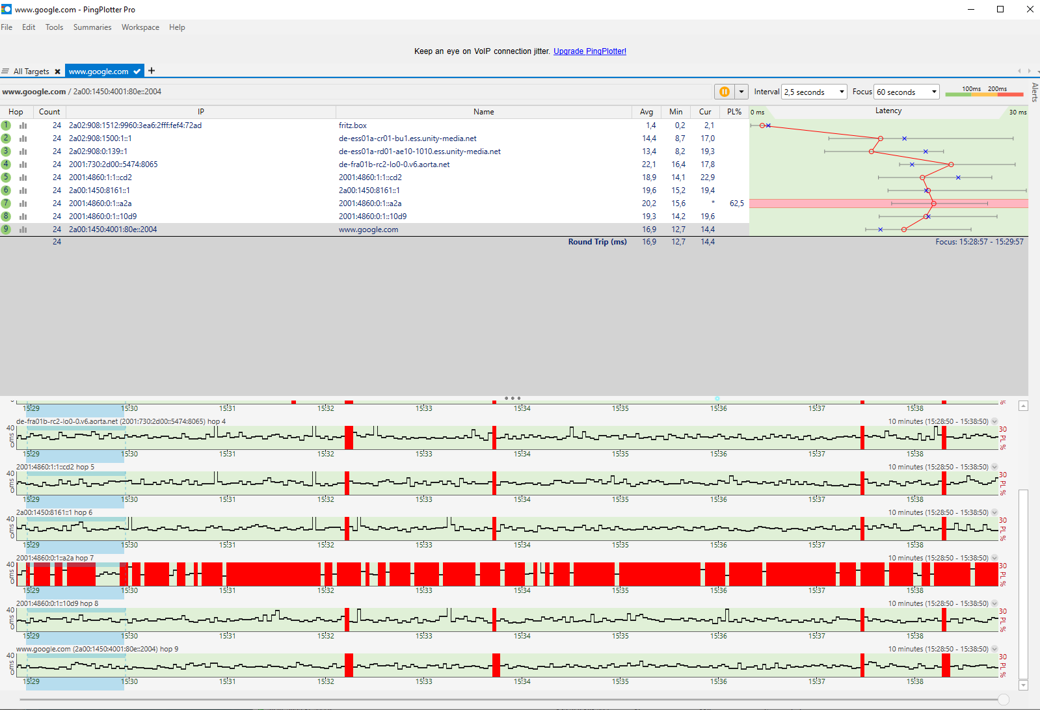Open the Help menu
Image resolution: width=1040 pixels, height=710 pixels.
177,27
